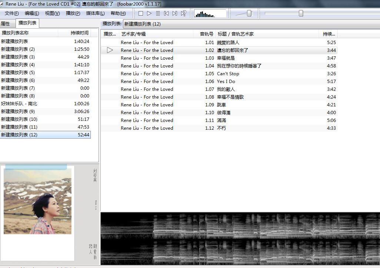380x268 pixels.
Task: Open the 媒体库(L) menu
Action: [95, 13]
